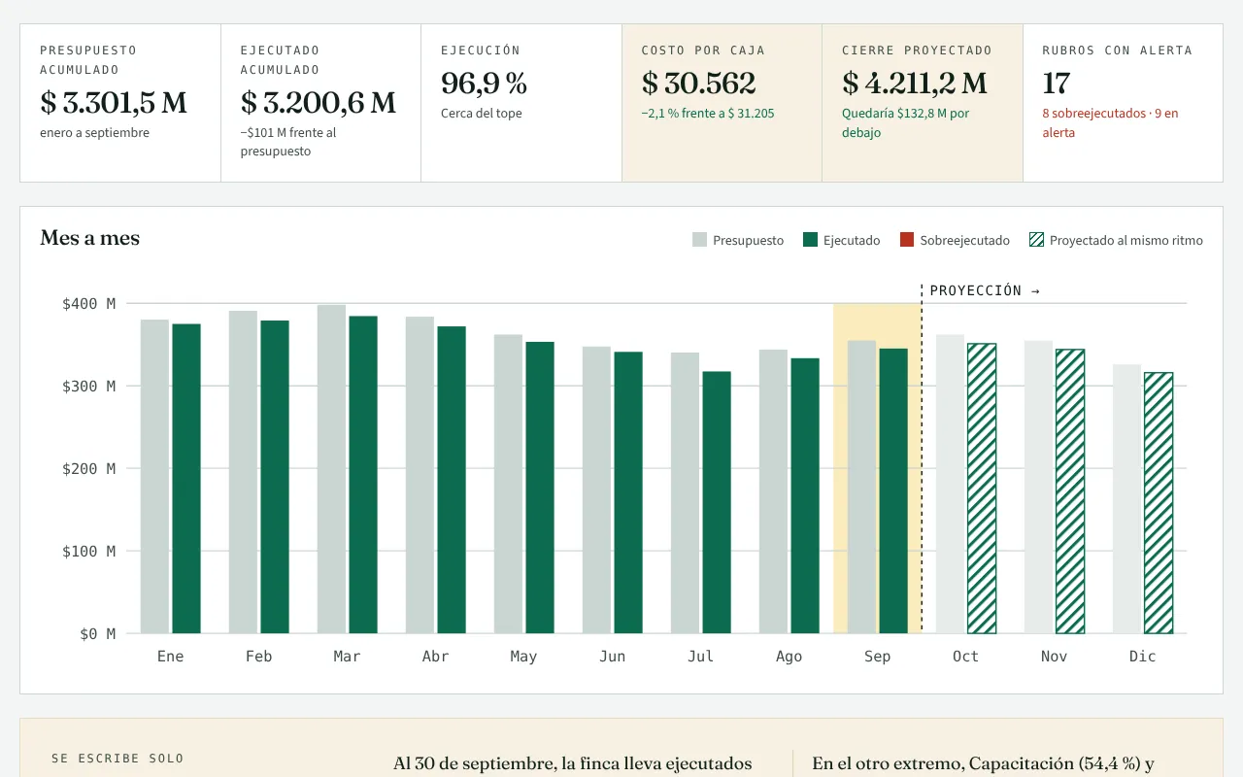Image resolution: width=1243 pixels, height=777 pixels.
Task: Click the 'Cerca del tope' caption
Action: click(x=482, y=113)
